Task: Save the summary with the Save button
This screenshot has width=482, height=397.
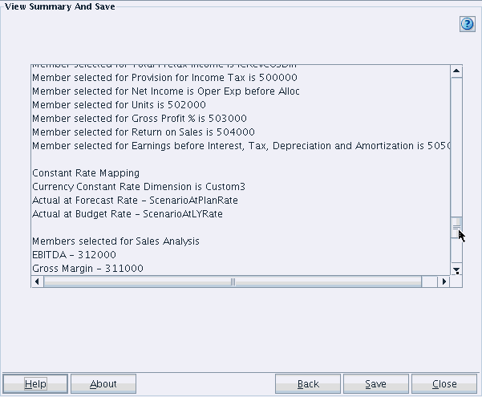Action: click(375, 384)
